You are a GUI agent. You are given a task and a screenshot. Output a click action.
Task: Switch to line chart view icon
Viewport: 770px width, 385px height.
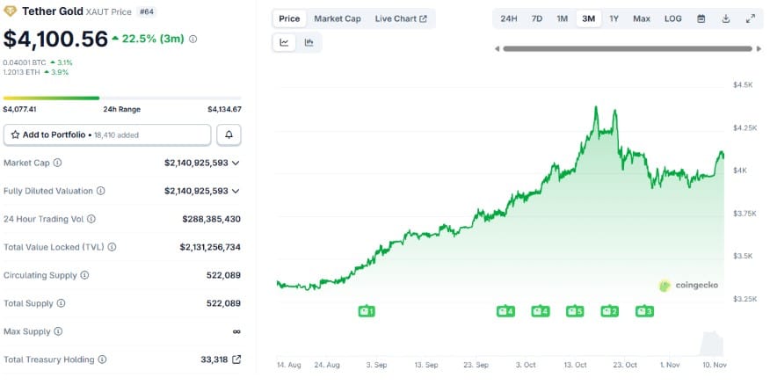click(285, 42)
